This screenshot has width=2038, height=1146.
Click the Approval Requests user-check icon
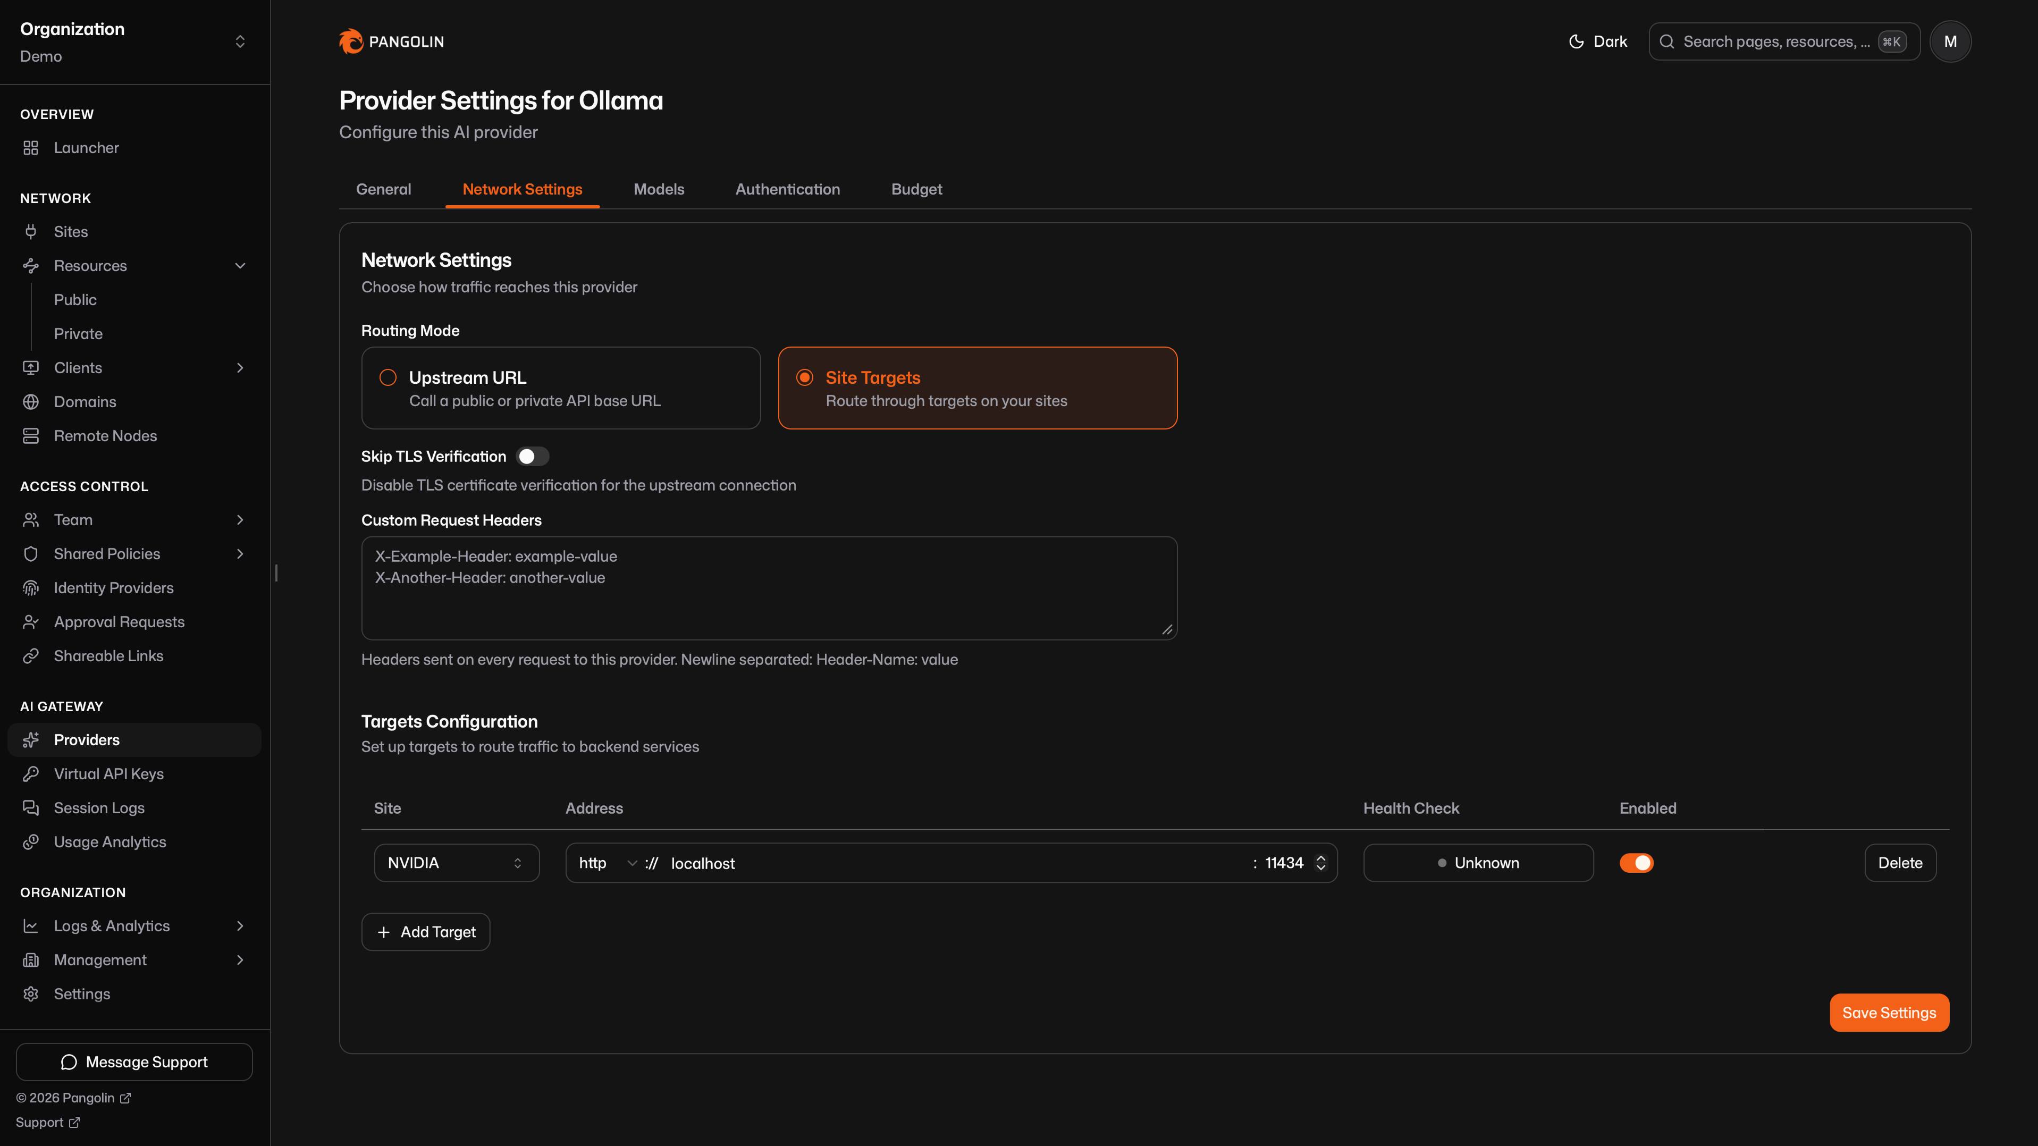pyautogui.click(x=31, y=622)
